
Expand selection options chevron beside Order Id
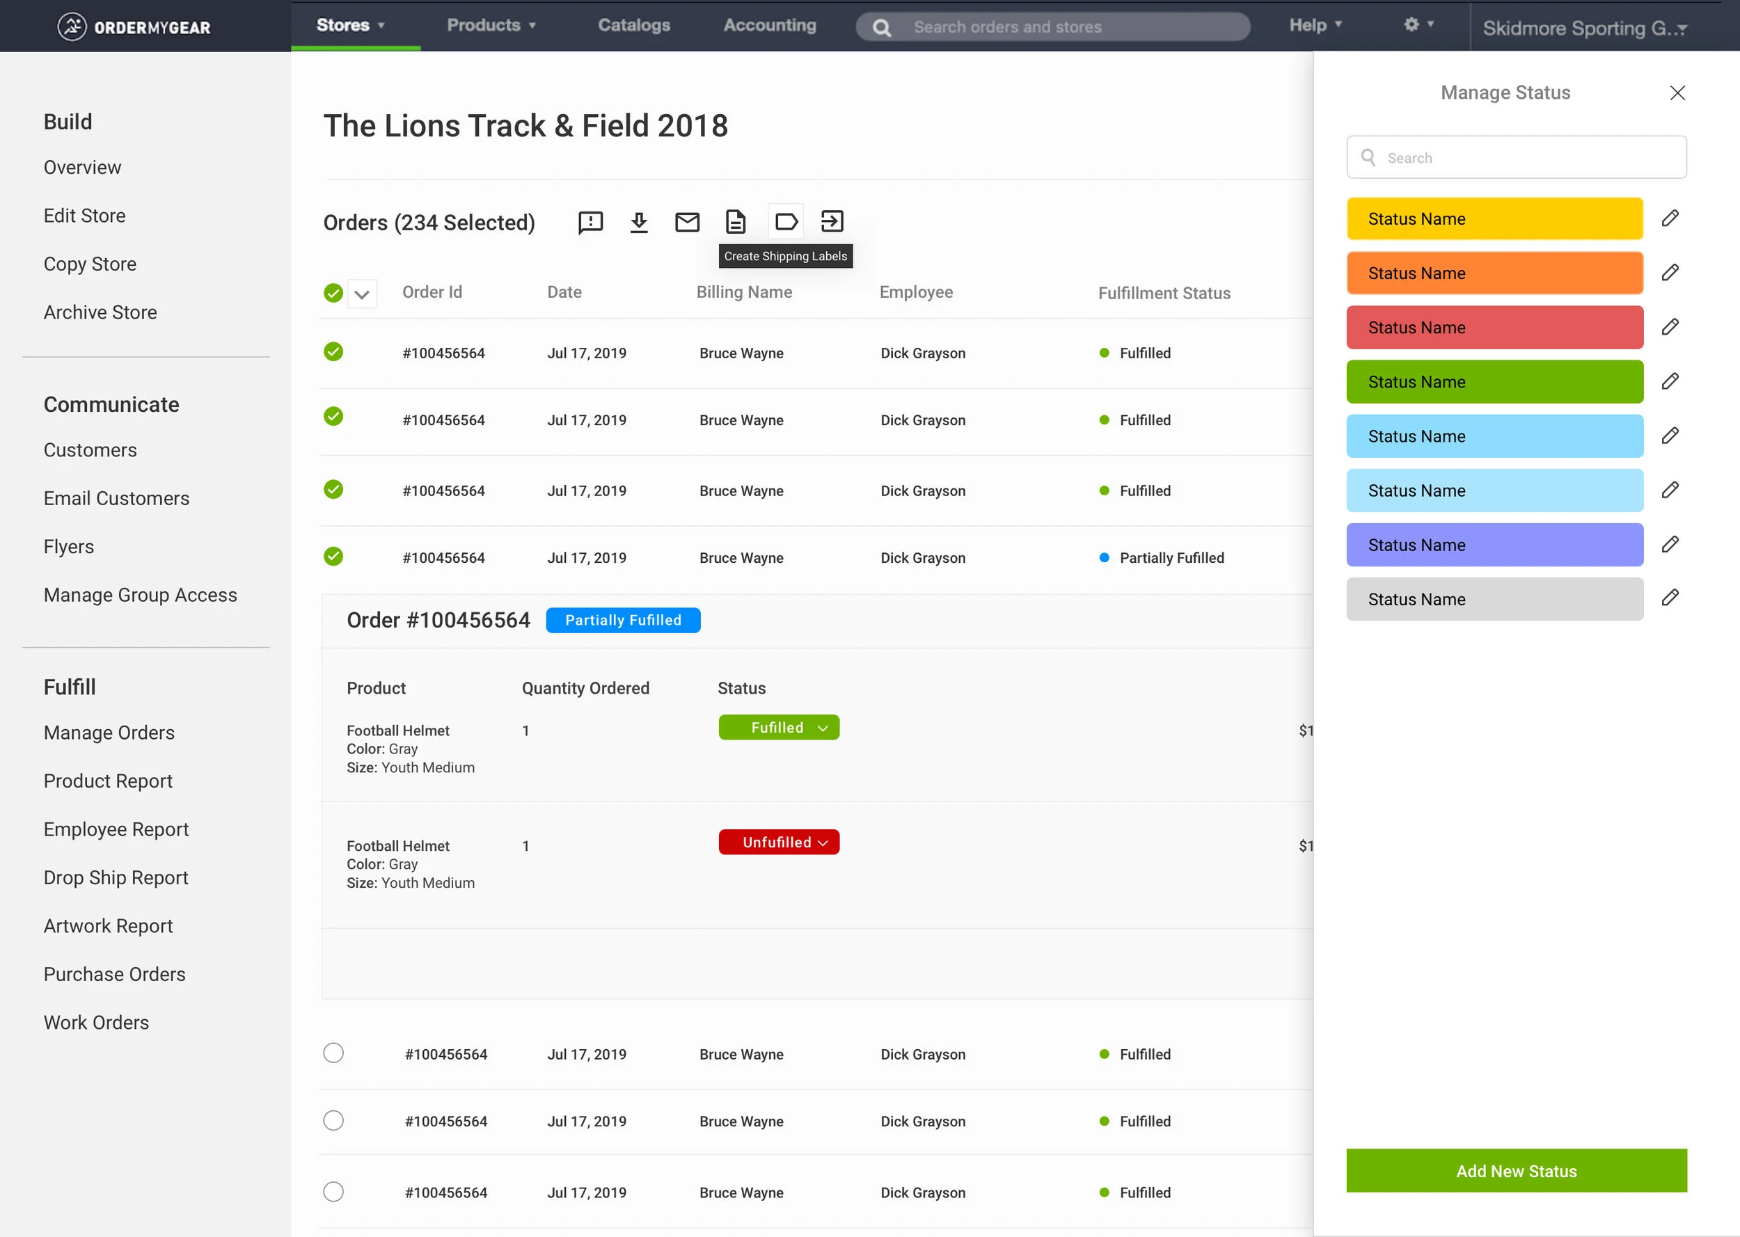pyautogui.click(x=363, y=294)
